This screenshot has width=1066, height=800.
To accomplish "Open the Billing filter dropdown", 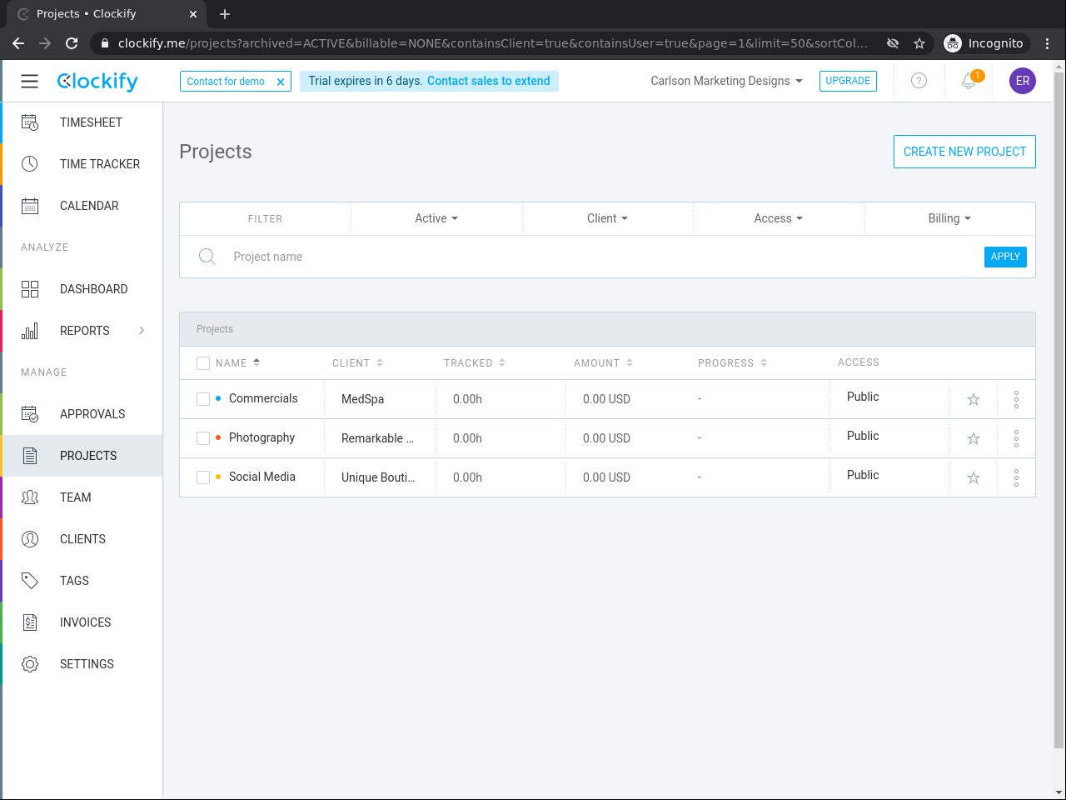I will point(949,218).
